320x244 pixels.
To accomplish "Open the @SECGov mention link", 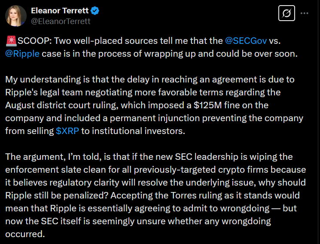I will click(x=246, y=42).
